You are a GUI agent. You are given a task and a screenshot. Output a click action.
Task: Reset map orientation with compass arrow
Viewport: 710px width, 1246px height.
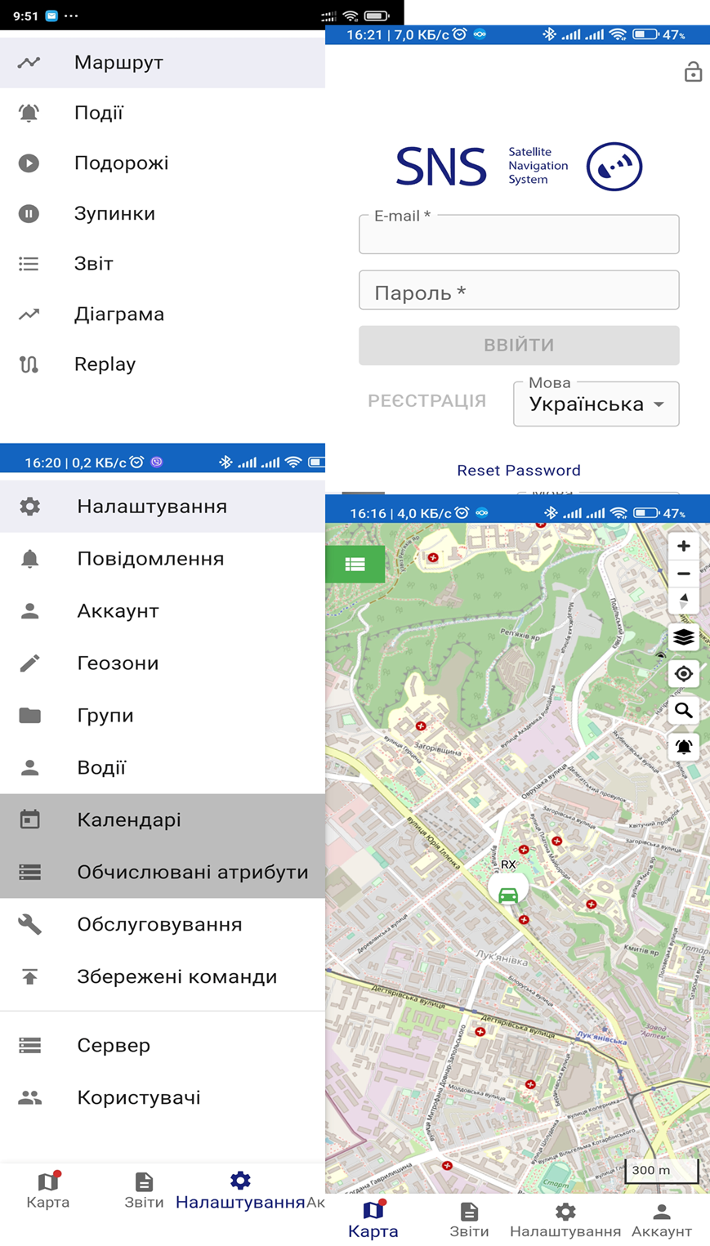click(683, 601)
